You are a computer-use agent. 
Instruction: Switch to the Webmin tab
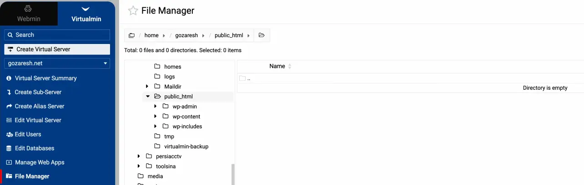pyautogui.click(x=29, y=13)
